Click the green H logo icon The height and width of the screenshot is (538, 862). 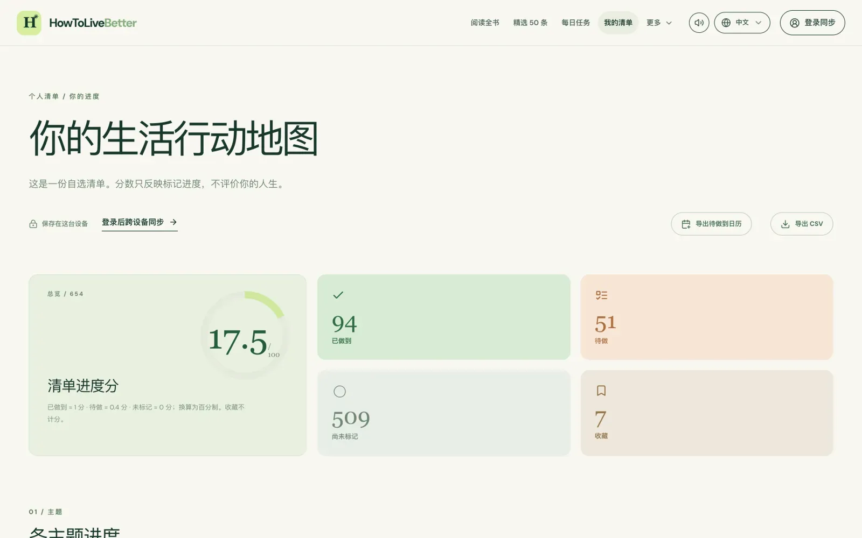click(29, 23)
